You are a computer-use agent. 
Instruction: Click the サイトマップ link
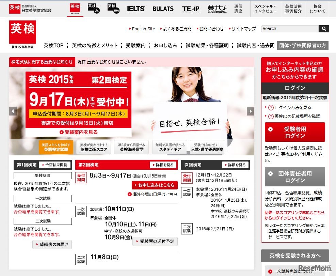click(x=244, y=29)
